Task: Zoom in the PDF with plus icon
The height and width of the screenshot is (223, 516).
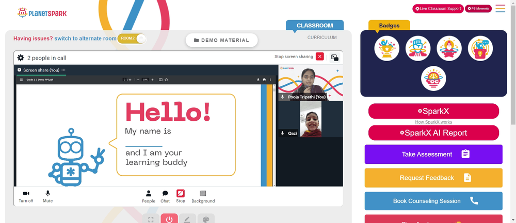Action: click(152, 80)
